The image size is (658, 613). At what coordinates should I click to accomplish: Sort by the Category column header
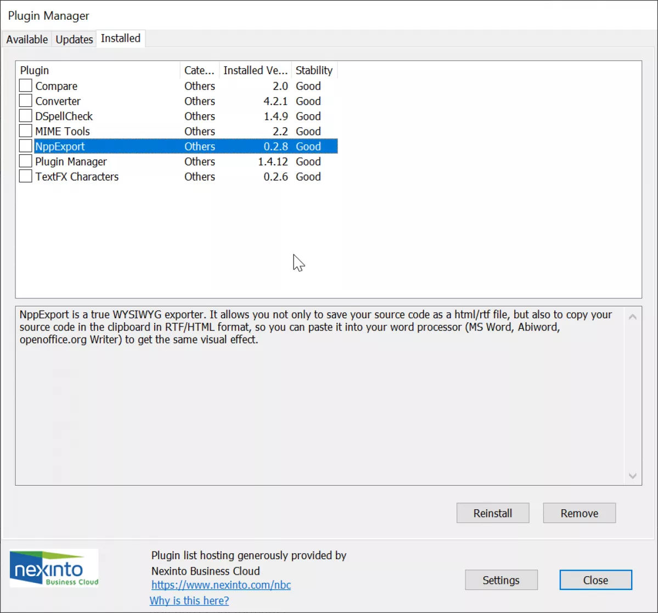point(200,70)
